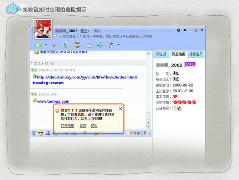Click the help question mark icon
Screen dimensions: 239x180
point(178,30)
